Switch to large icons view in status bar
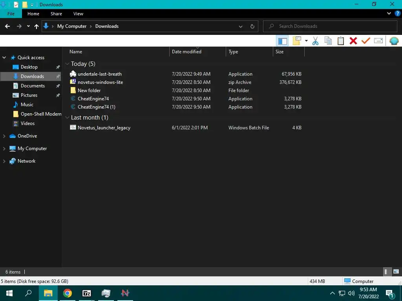 396,272
